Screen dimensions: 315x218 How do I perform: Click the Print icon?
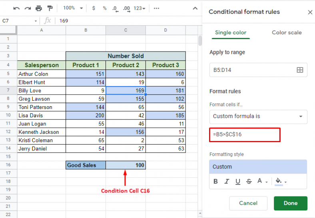point(39,8)
